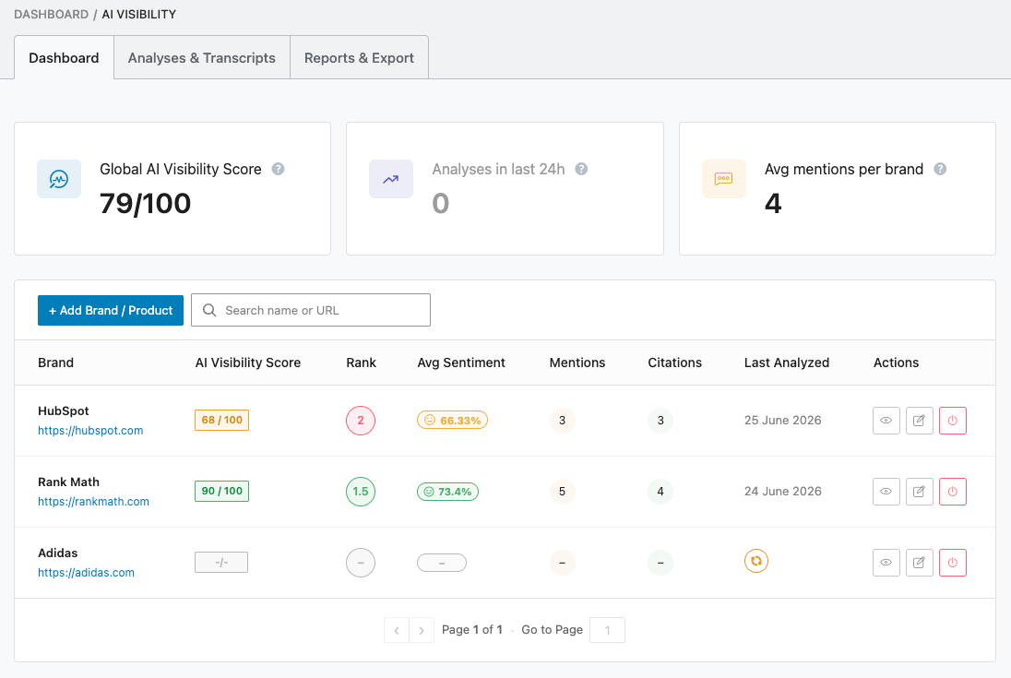Click Rank Math's mentions count 5
The width and height of the screenshot is (1011, 678).
point(563,491)
